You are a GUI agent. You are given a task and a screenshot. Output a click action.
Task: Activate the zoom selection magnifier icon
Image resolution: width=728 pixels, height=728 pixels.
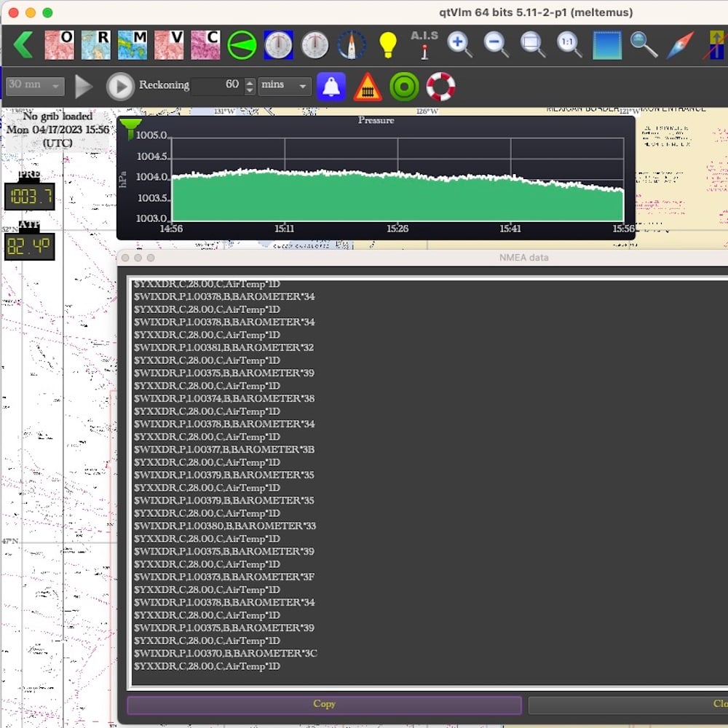click(x=534, y=45)
